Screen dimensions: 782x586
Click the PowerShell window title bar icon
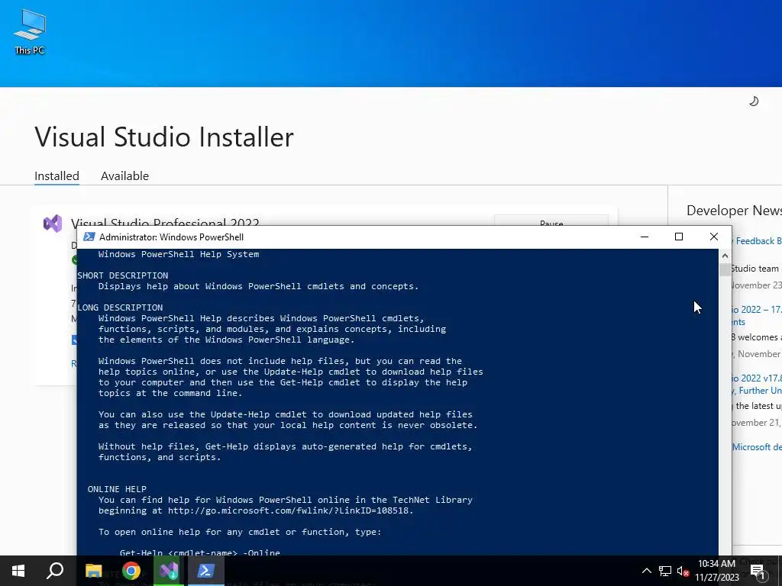tap(89, 237)
